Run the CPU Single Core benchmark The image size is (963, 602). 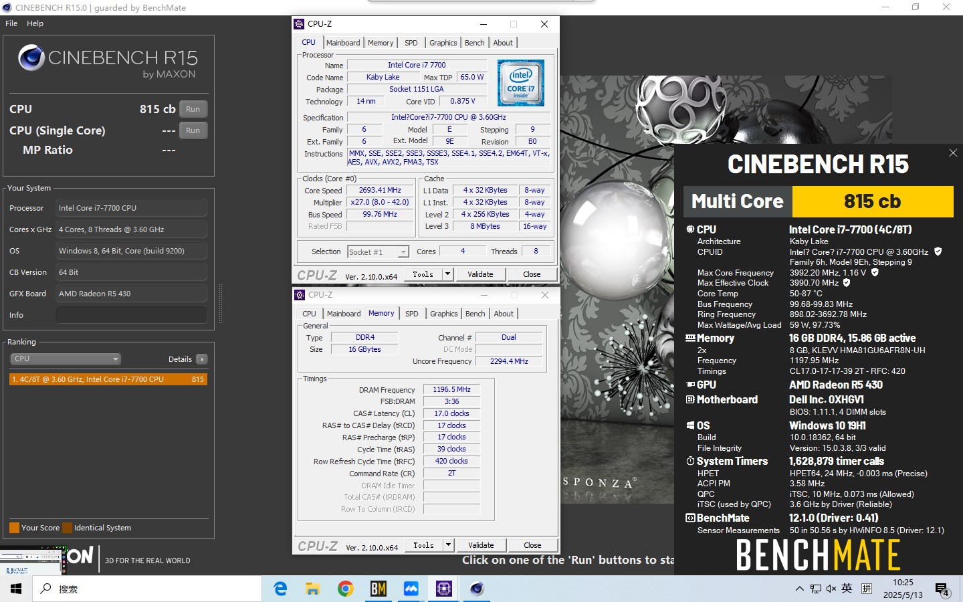(193, 130)
